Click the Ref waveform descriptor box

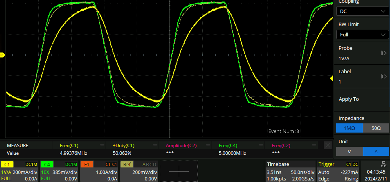139,171
